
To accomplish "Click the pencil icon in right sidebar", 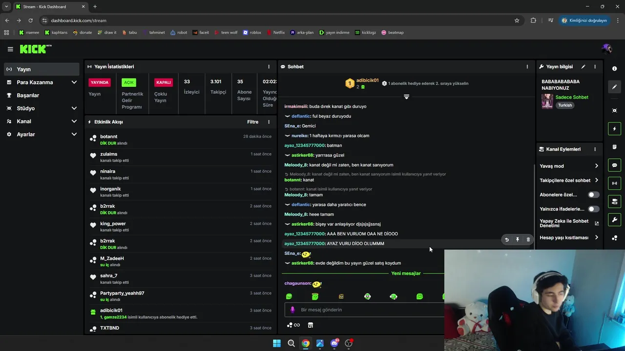I will point(614,87).
